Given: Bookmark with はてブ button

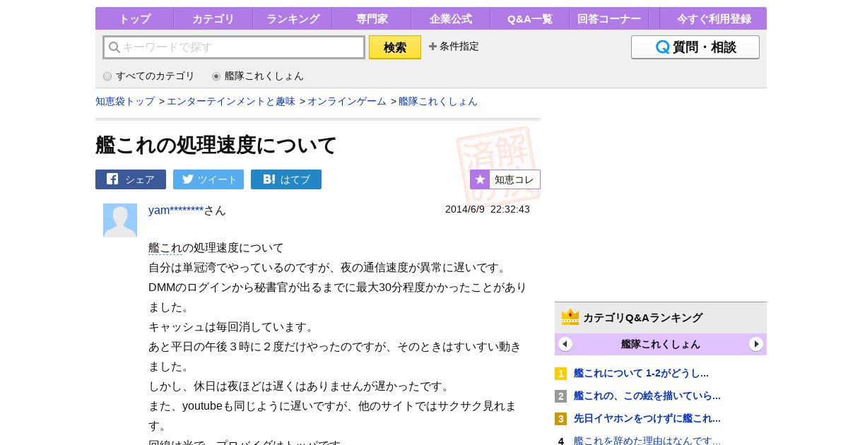Looking at the screenshot, I should tap(286, 179).
